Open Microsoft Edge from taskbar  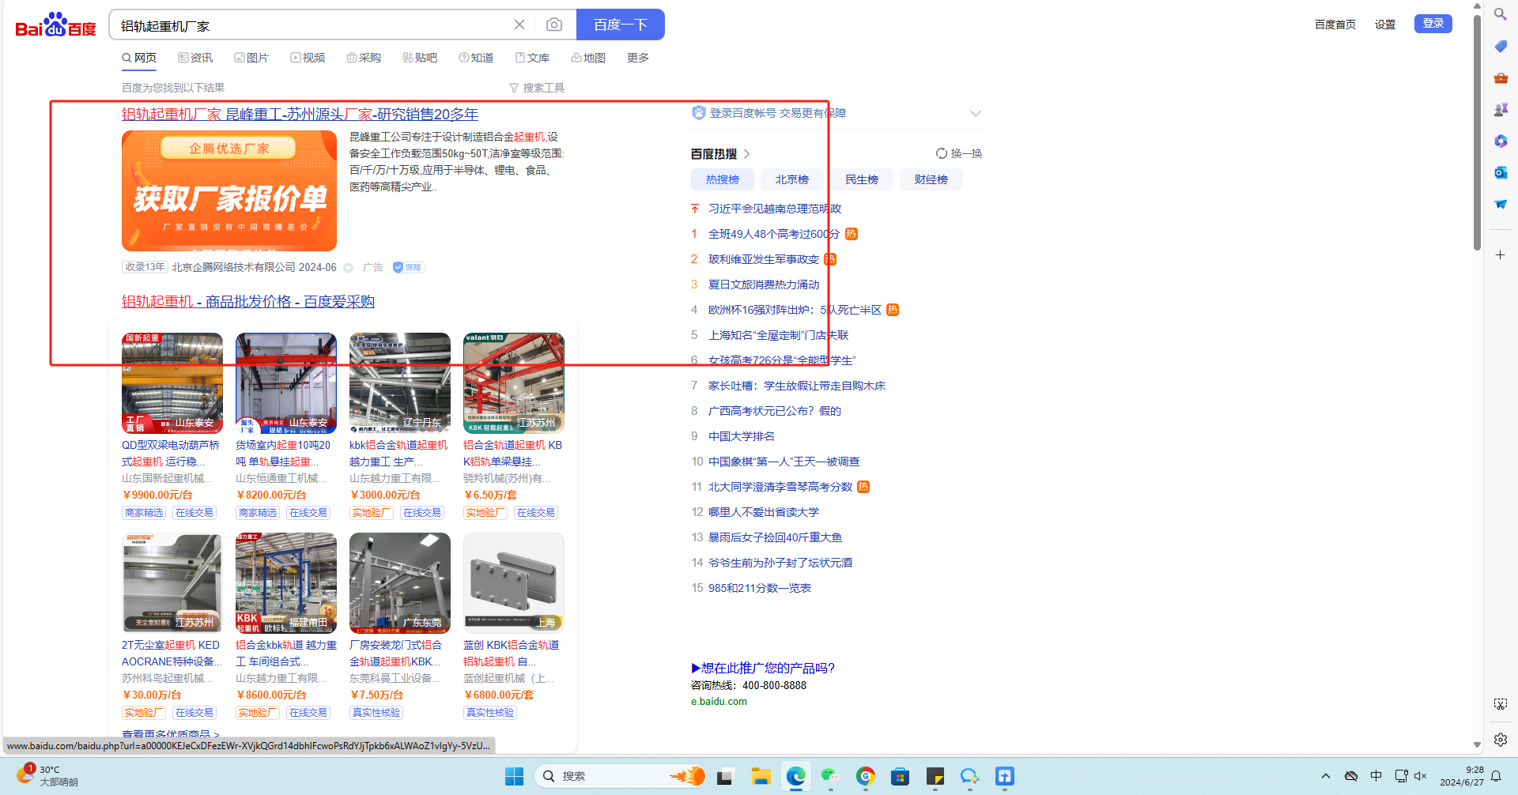tap(795, 776)
